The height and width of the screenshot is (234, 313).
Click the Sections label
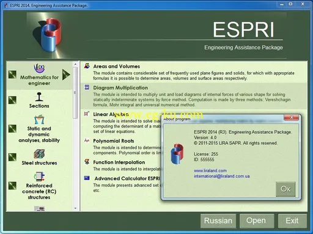pos(39,106)
